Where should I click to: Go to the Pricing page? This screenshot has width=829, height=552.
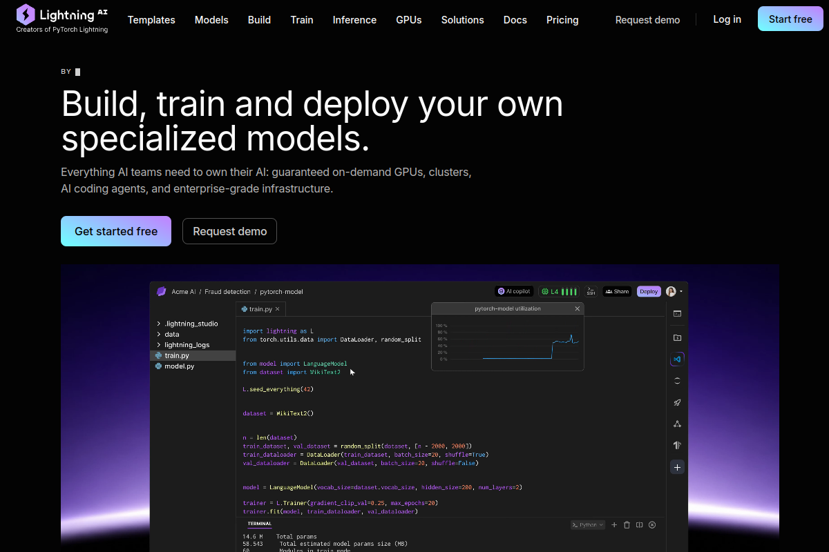[x=562, y=20]
